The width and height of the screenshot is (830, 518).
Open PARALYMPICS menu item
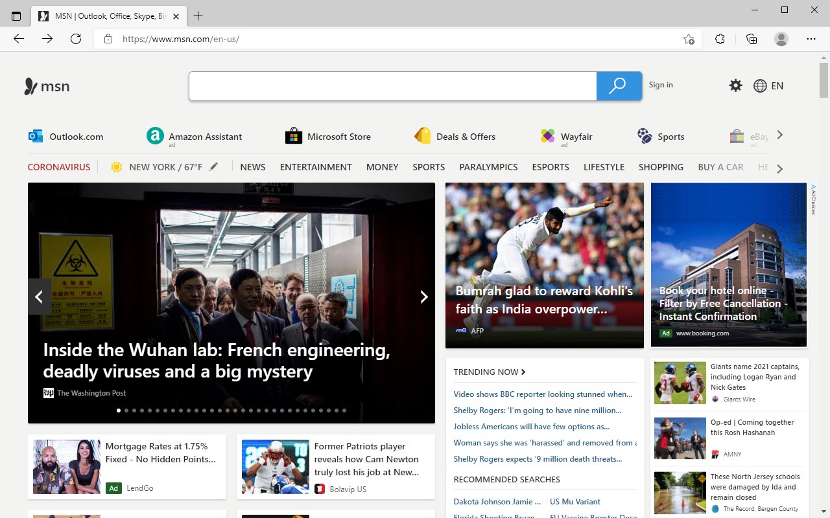pos(488,167)
